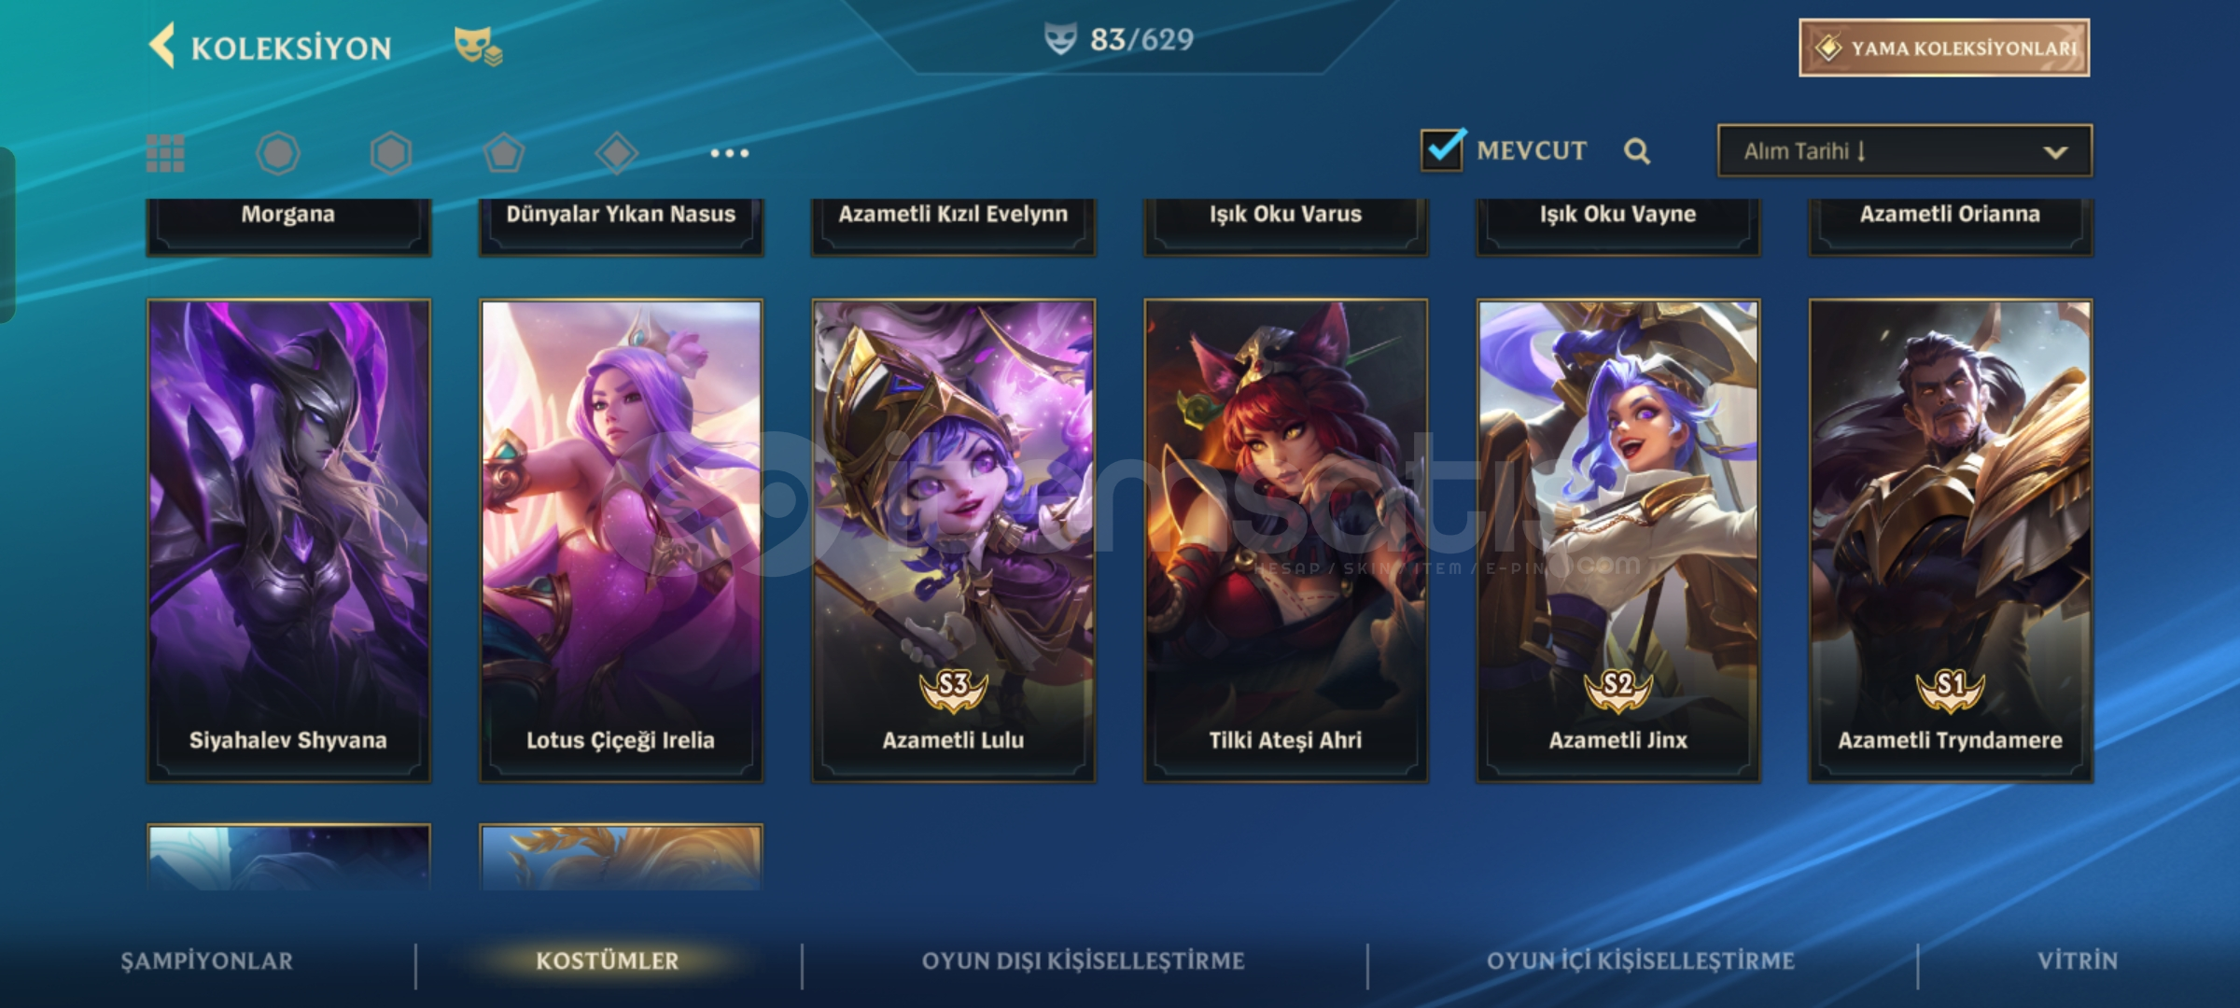Uncheck the MEVCUT checkbox
2240x1008 pixels.
click(x=1443, y=149)
